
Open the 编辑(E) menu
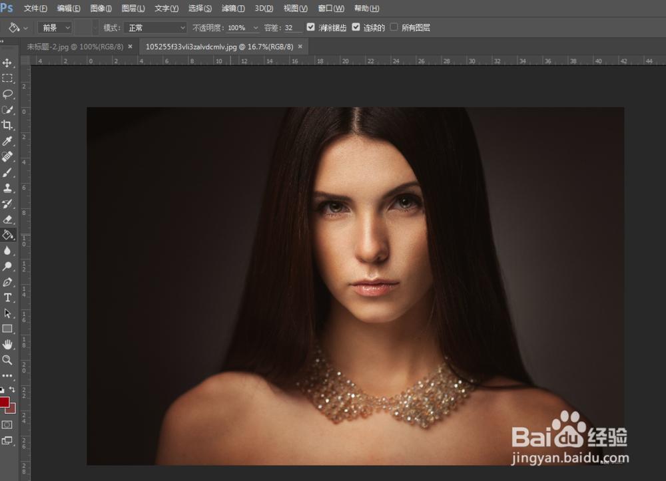pyautogui.click(x=69, y=8)
